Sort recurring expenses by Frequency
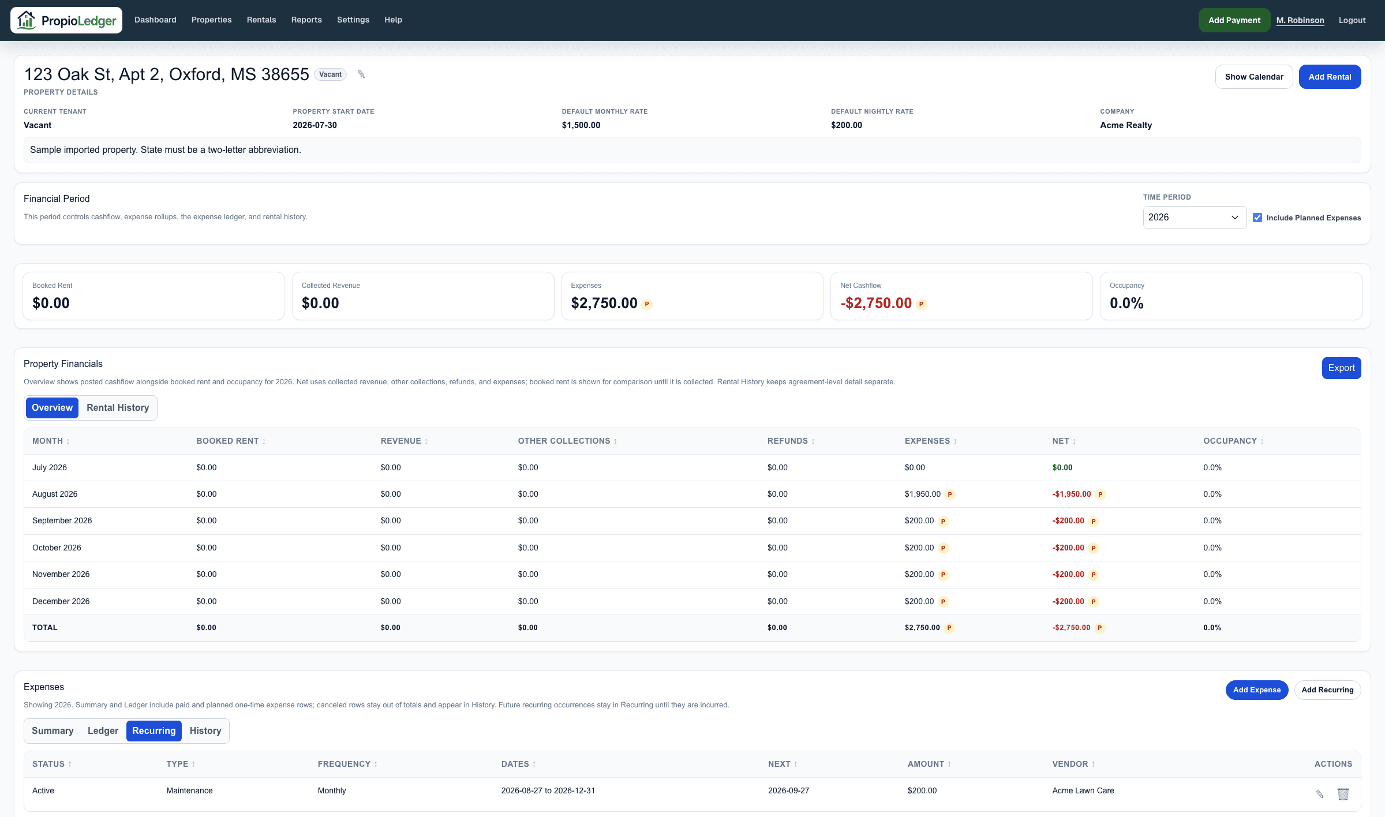Image resolution: width=1385 pixels, height=817 pixels. (x=347, y=764)
